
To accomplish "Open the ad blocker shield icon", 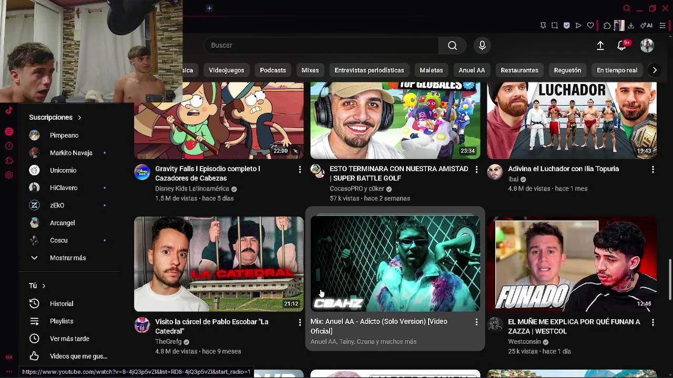I will click(567, 25).
